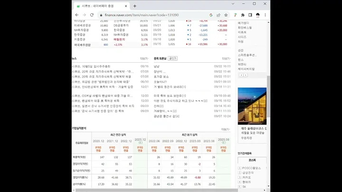
Task: Open discussion post '금년은 물건너 감'
Action: point(166,116)
